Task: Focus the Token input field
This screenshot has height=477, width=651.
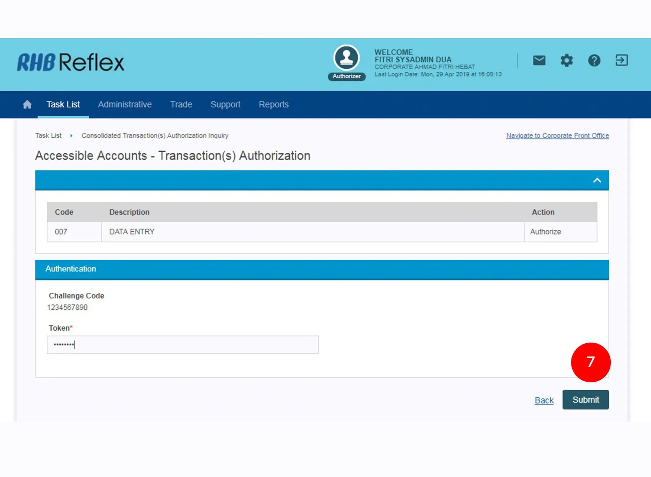Action: click(183, 345)
